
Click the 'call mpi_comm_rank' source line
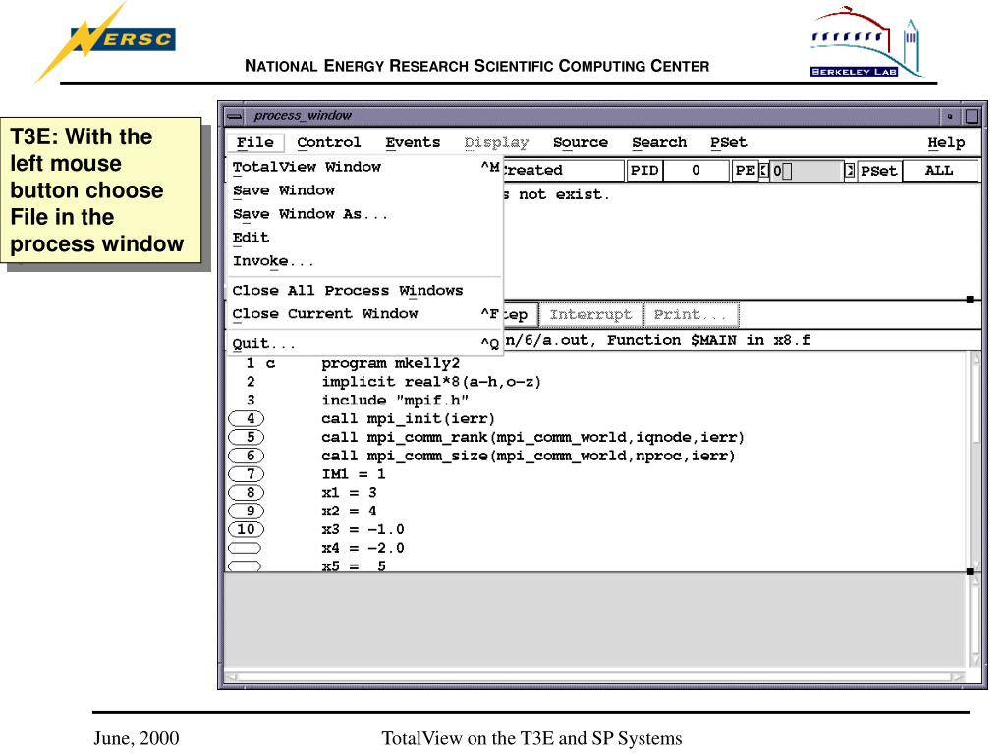532,437
